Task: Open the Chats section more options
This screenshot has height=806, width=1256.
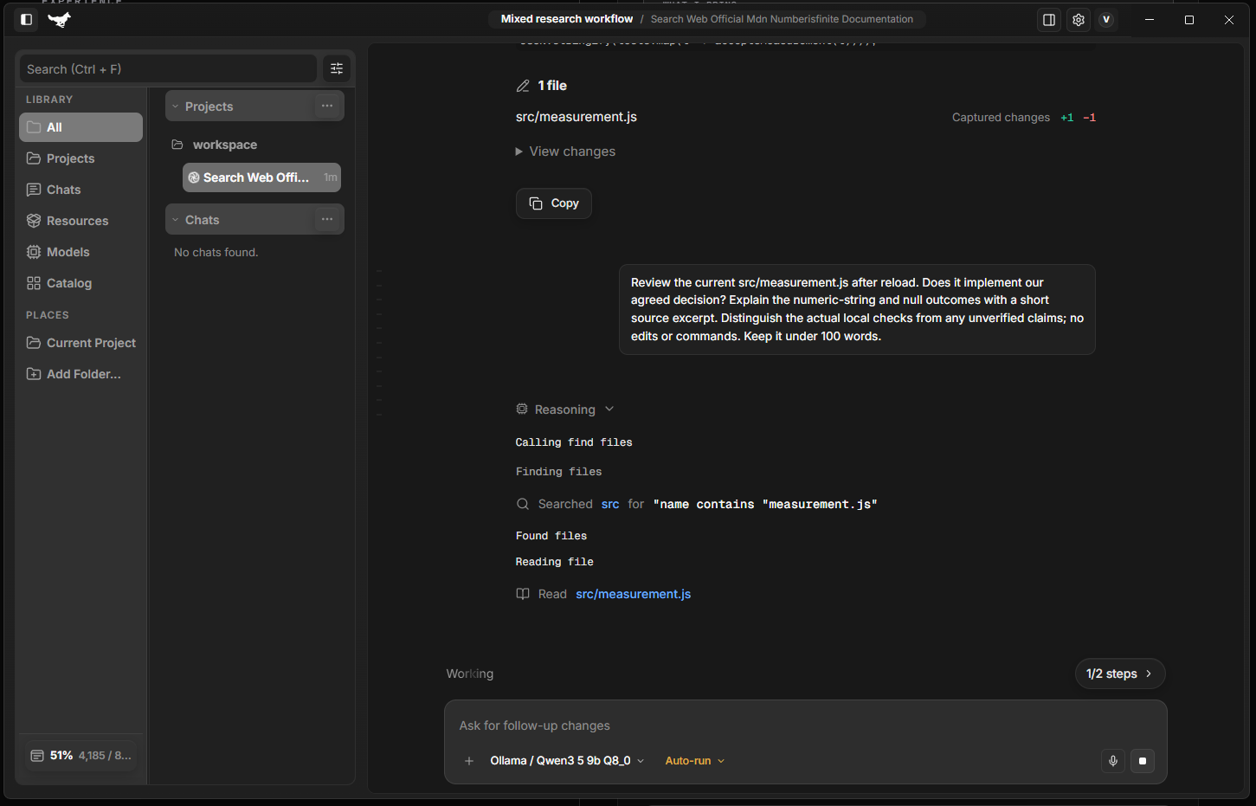Action: pyautogui.click(x=326, y=219)
